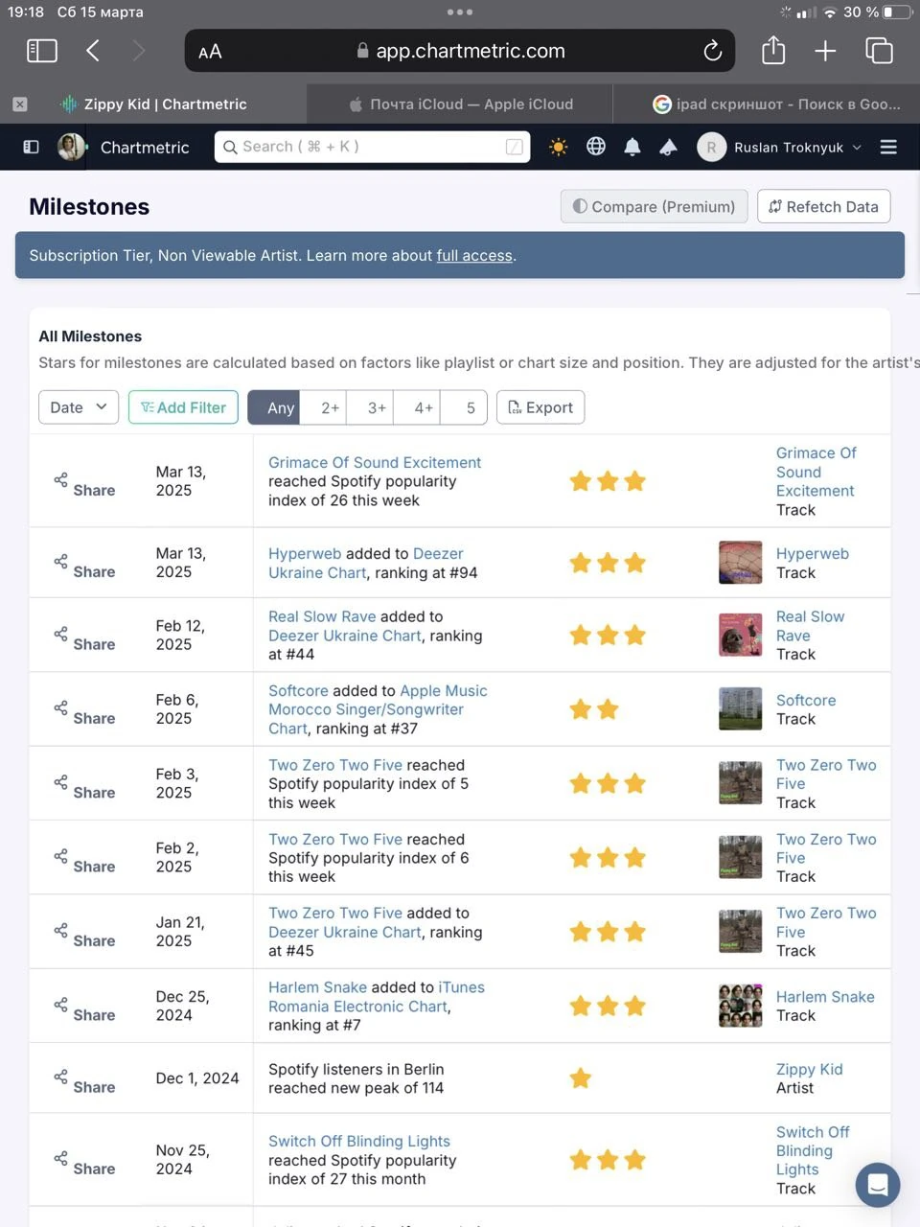Image resolution: width=920 pixels, height=1227 pixels.
Task: Export milestones as CSV
Action: pyautogui.click(x=540, y=407)
